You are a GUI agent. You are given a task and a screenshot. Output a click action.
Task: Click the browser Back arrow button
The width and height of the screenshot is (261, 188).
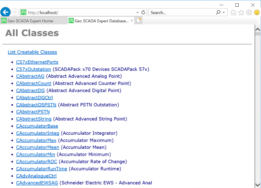(x=6, y=12)
